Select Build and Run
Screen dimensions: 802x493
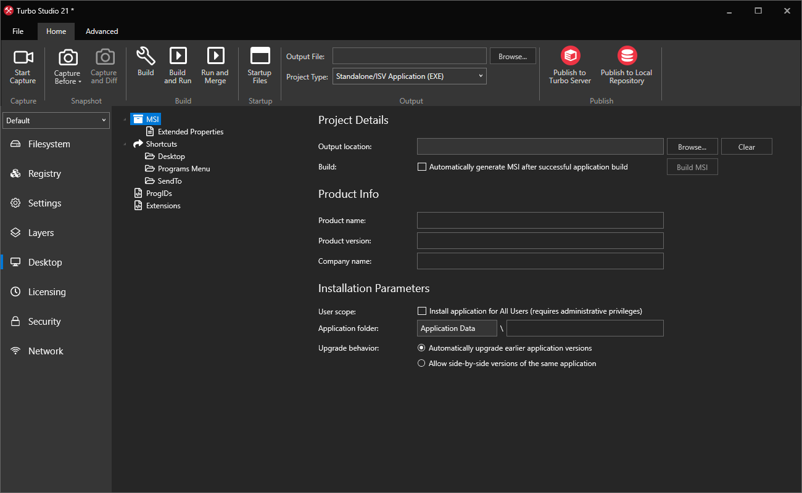(x=178, y=65)
